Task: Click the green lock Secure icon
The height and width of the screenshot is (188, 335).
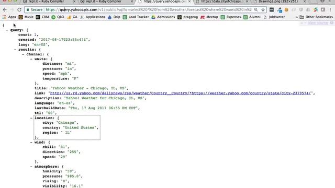Action: (28, 10)
